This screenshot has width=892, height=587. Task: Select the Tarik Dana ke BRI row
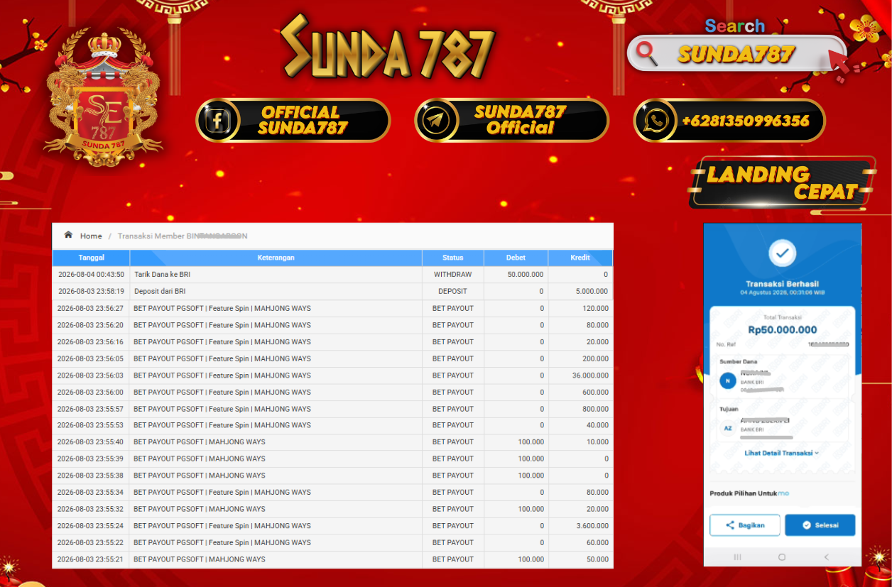pyautogui.click(x=332, y=274)
